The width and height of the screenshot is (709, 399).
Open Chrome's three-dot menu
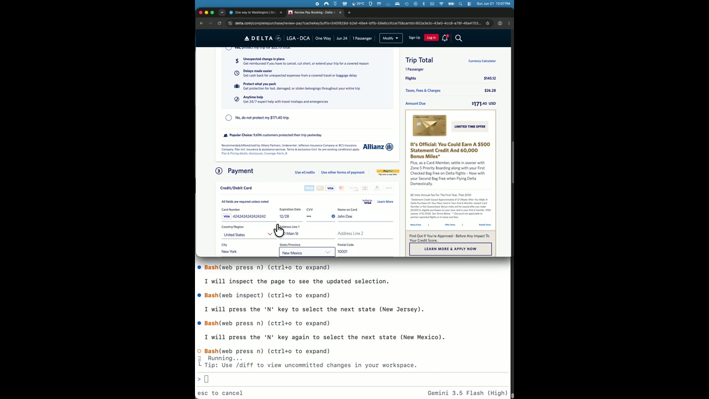(508, 23)
